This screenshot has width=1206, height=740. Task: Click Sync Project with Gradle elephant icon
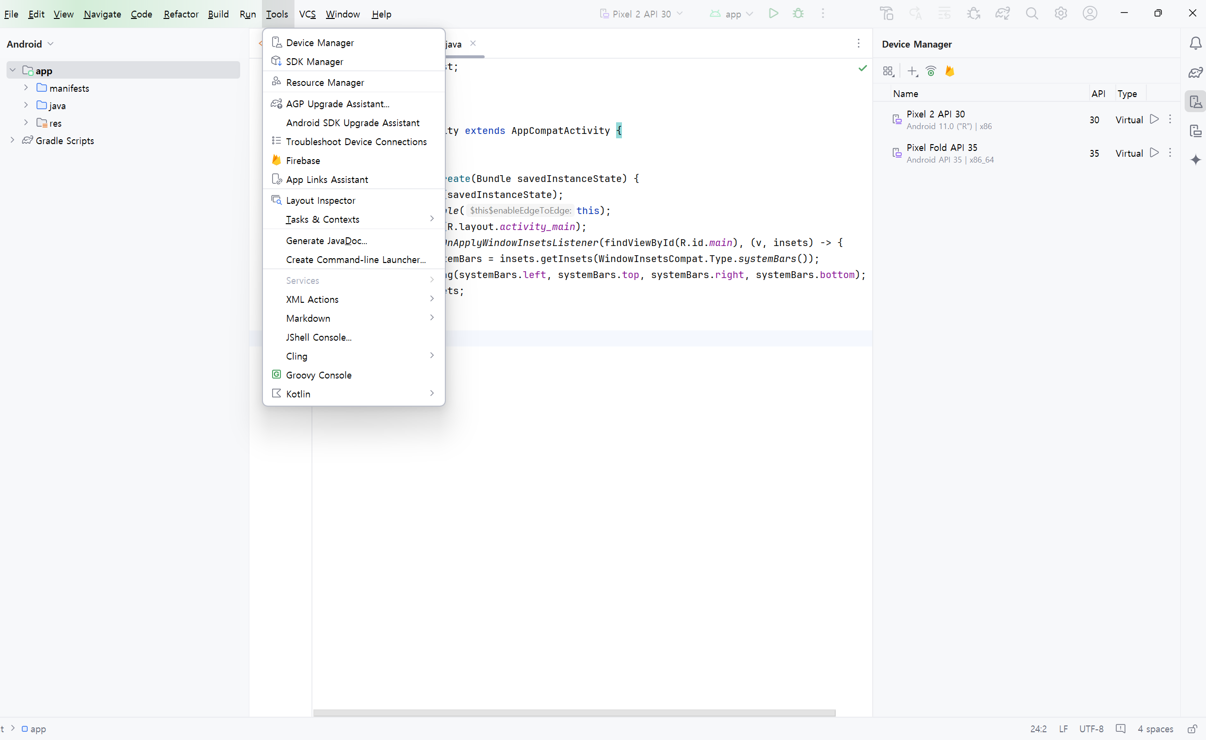pos(1002,14)
